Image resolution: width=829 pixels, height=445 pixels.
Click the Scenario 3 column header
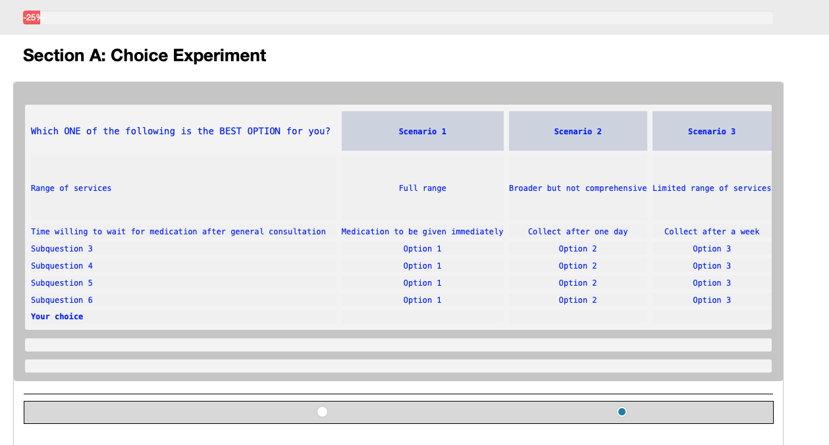(x=711, y=132)
